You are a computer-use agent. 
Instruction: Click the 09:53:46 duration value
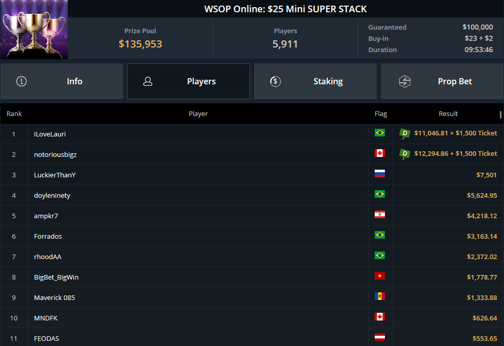click(x=478, y=50)
